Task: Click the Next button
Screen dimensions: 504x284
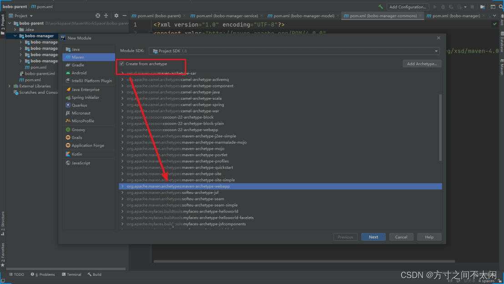Action: coord(373,237)
